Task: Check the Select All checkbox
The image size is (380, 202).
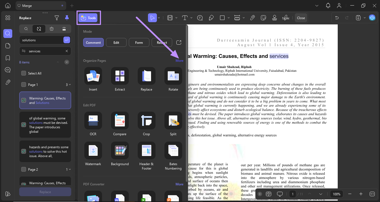Action: [24, 73]
